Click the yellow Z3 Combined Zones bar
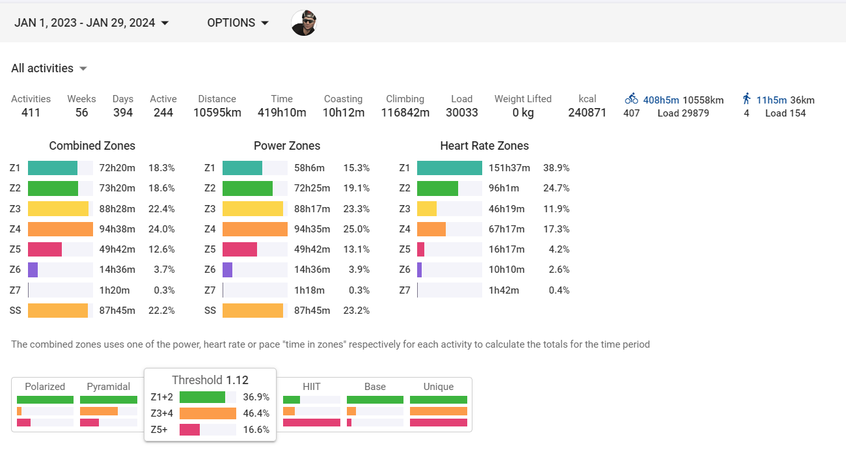 (58, 209)
